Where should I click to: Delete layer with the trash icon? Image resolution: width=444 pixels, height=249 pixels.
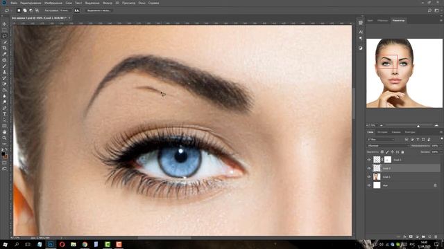pyautogui.click(x=436, y=237)
